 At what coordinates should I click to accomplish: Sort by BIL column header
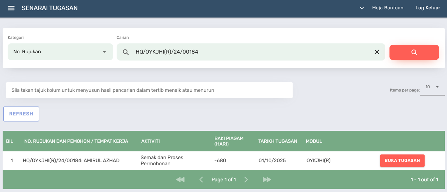(x=10, y=141)
